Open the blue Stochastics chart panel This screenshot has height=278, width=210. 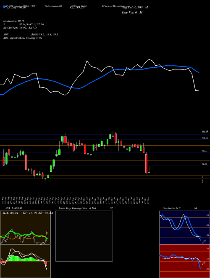[184, 227]
